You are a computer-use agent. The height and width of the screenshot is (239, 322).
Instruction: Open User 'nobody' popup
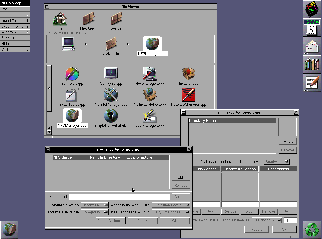coord(267,220)
